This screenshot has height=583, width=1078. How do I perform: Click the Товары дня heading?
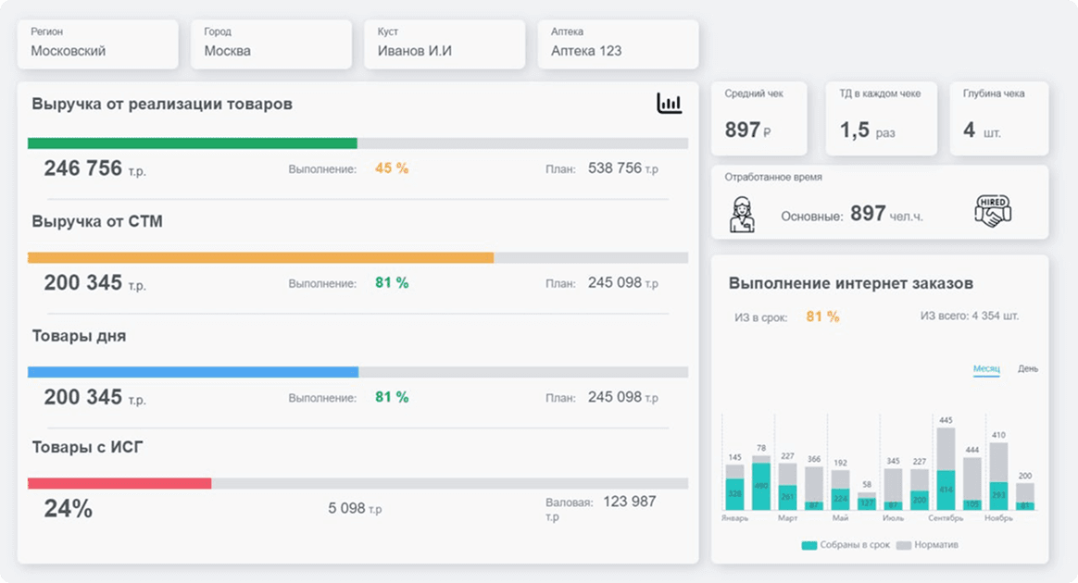(79, 336)
